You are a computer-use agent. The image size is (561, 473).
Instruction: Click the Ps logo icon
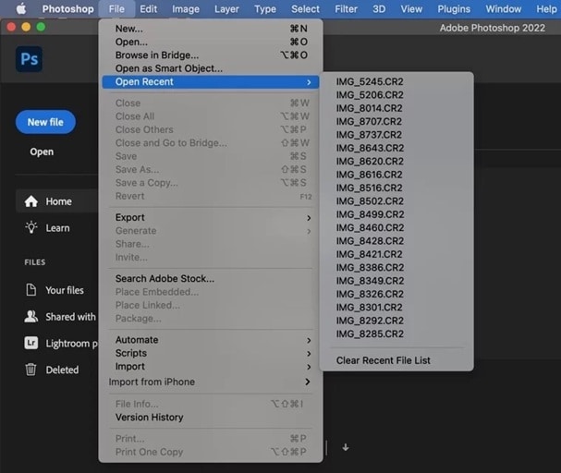pos(29,59)
